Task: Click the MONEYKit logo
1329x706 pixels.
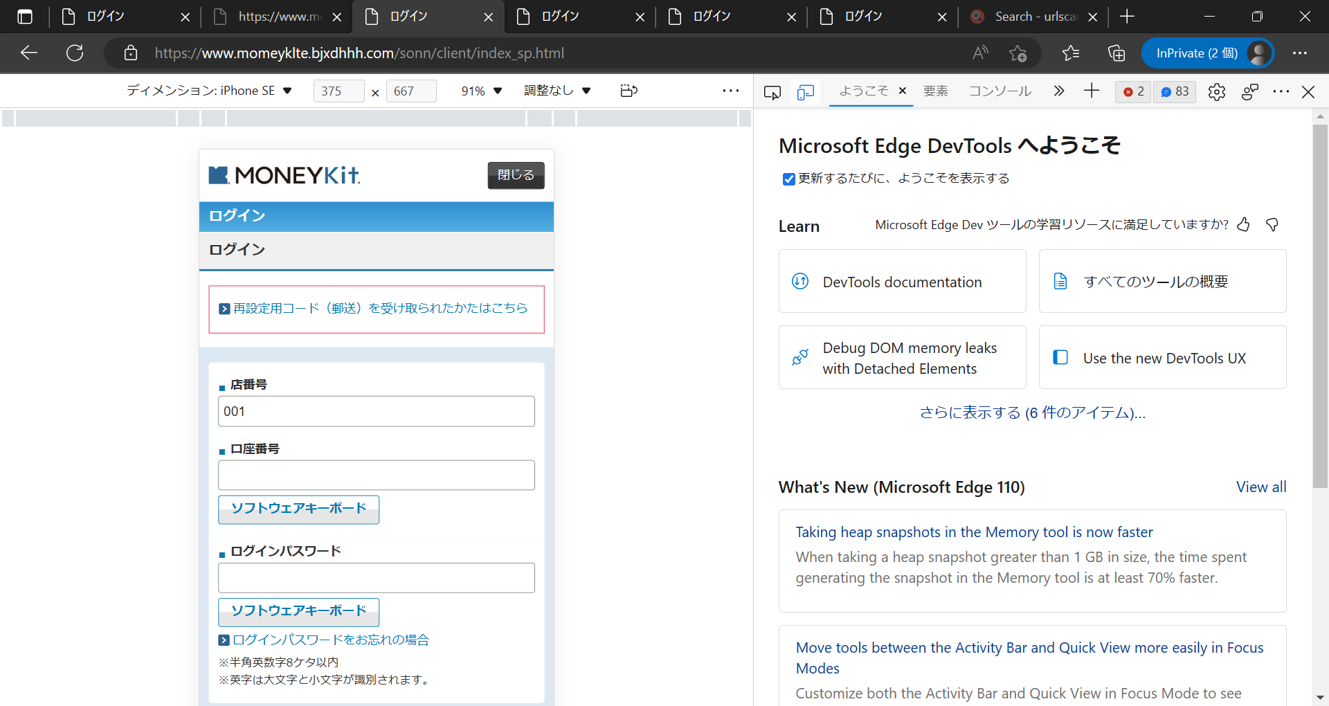Action: 284,175
